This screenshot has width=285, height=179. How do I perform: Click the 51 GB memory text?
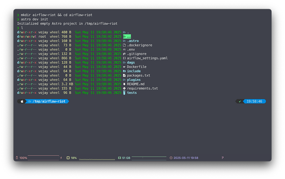pos(126,158)
